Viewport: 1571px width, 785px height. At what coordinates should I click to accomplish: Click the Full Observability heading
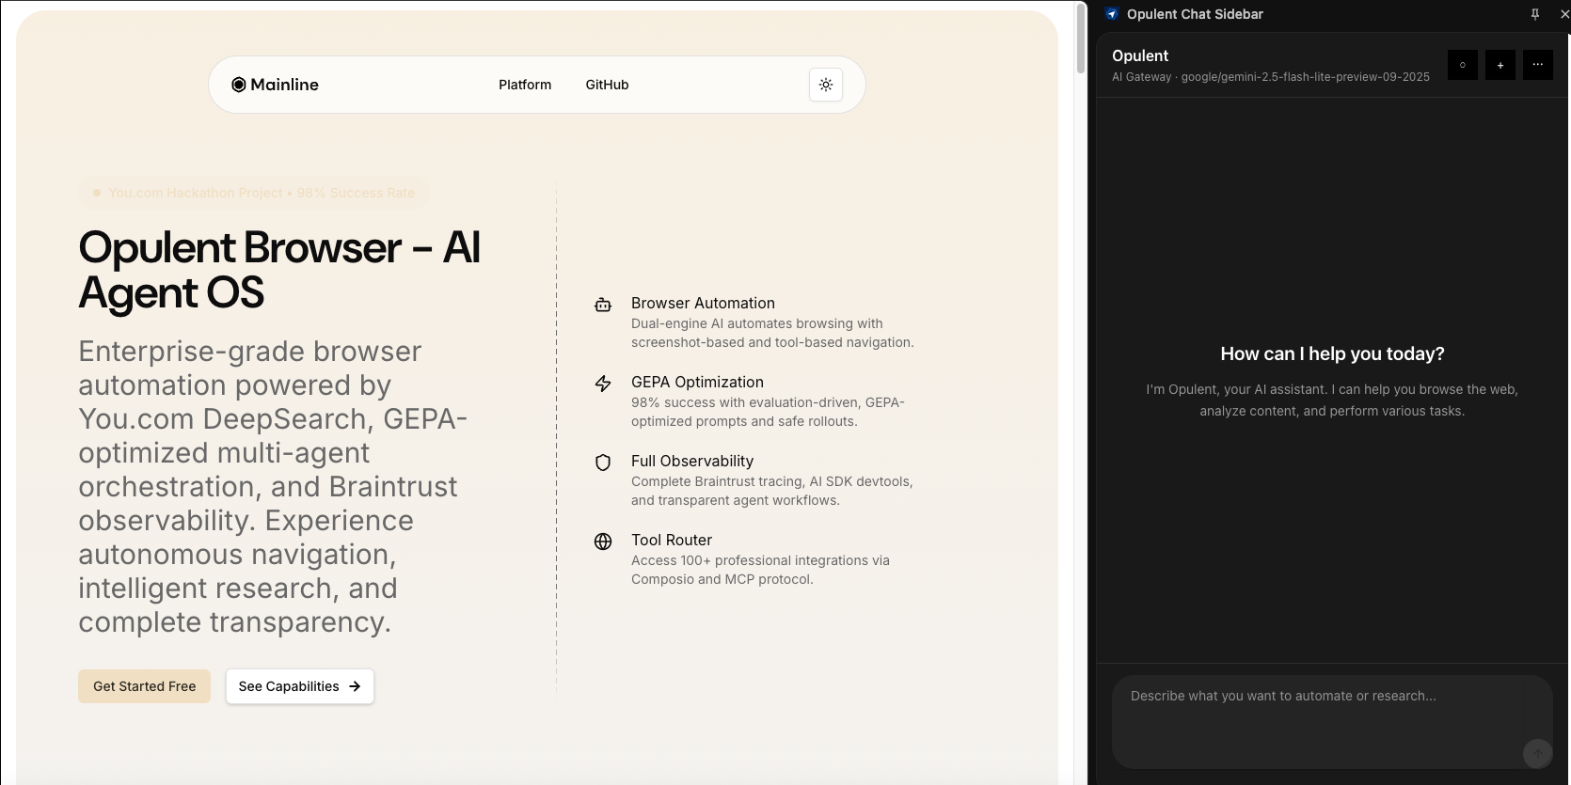[x=692, y=461]
